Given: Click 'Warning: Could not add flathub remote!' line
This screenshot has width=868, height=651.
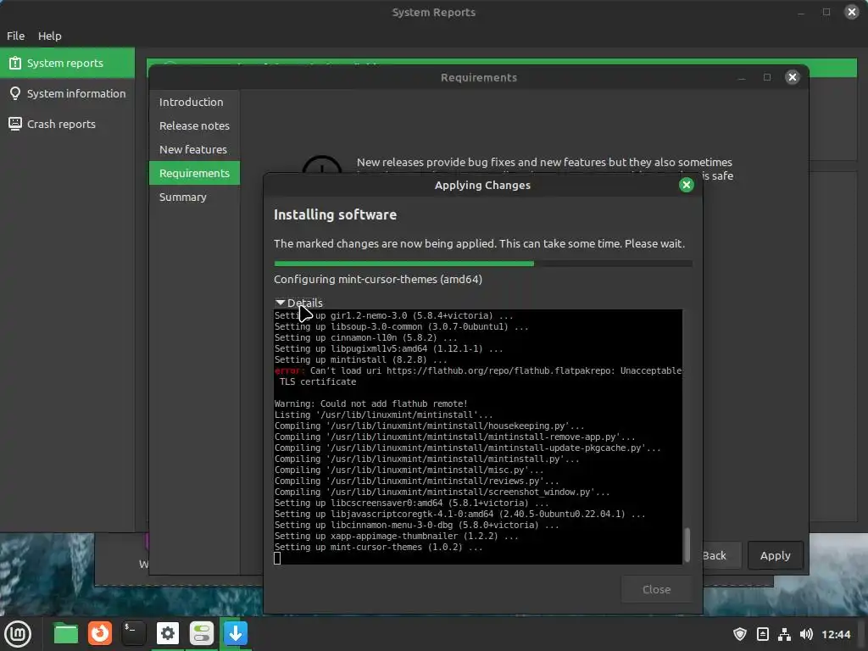Looking at the screenshot, I should [371, 403].
